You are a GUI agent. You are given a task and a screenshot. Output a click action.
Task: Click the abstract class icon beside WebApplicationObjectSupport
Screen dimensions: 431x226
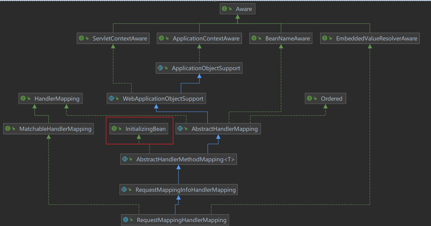pos(111,98)
